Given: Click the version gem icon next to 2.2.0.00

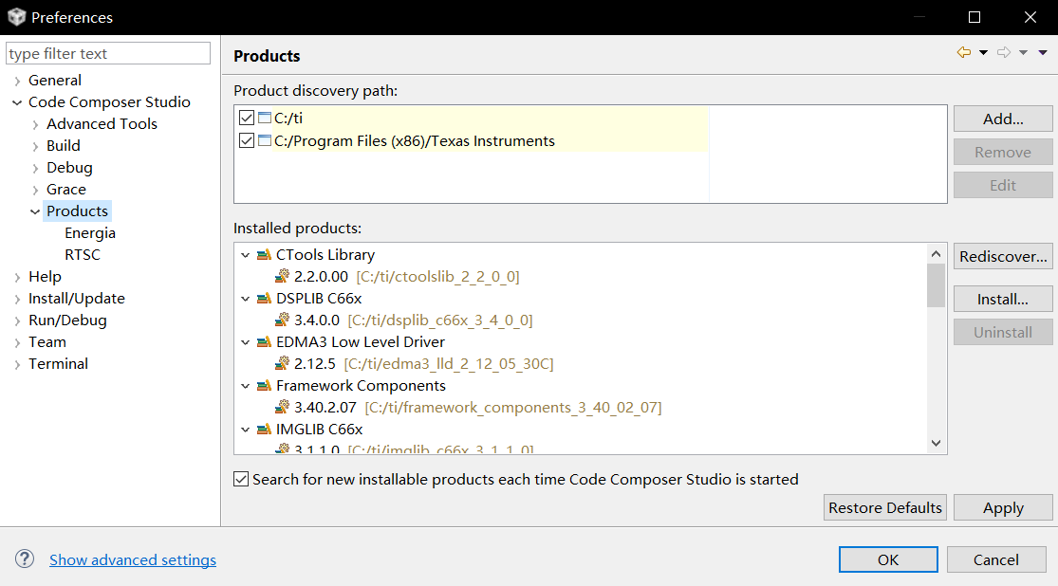Looking at the screenshot, I should click(x=281, y=276).
